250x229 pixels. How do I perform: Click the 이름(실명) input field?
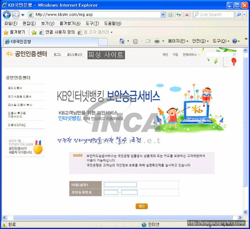[120, 185]
